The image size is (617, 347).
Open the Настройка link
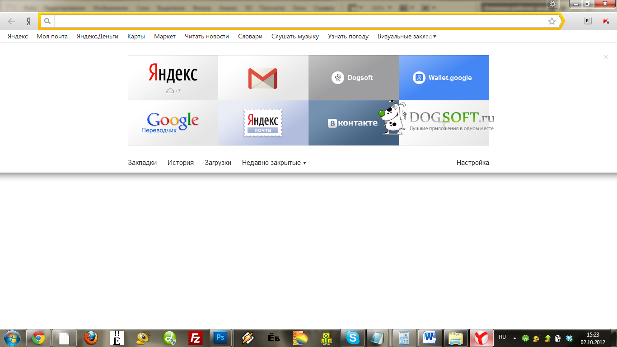coord(472,163)
